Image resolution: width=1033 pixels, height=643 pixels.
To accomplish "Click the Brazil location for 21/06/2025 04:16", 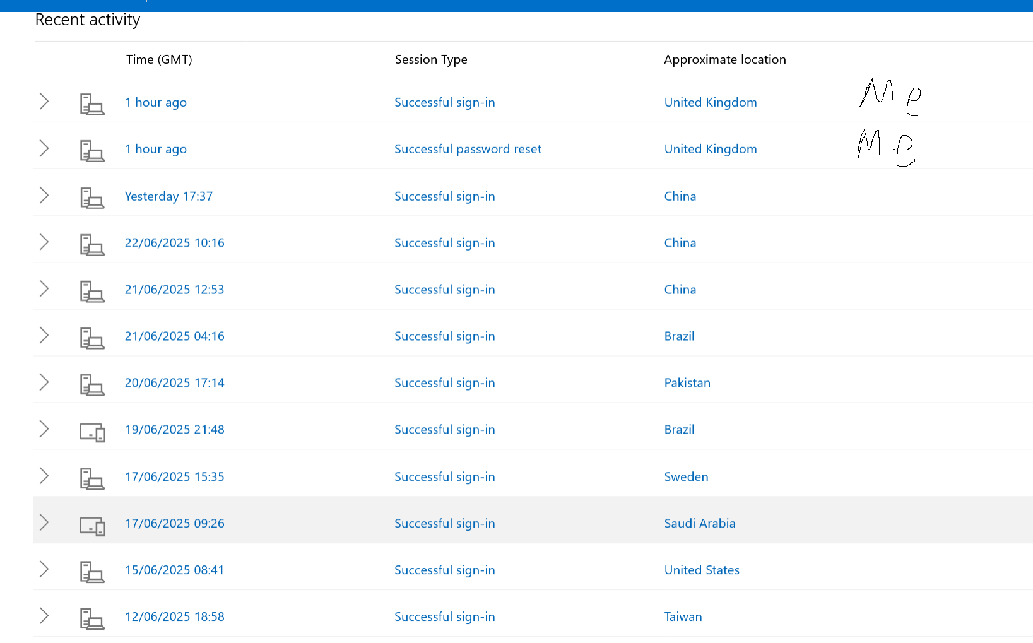I will [680, 336].
